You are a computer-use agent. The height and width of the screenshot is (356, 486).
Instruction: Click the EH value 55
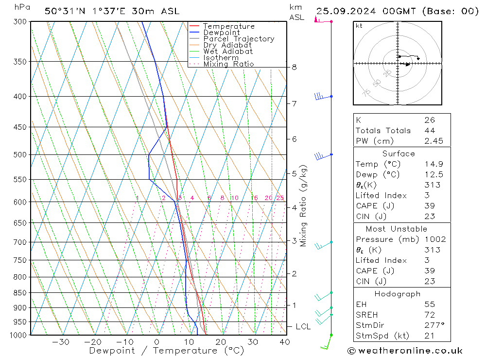[x=430, y=304]
